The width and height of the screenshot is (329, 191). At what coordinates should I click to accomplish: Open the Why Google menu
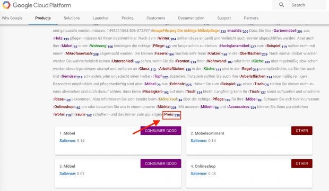[12, 18]
